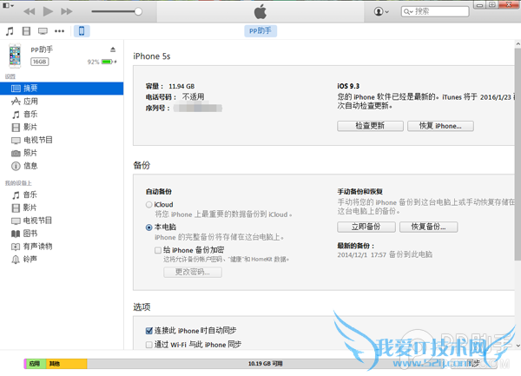The image size is (521, 376).
Task: Open the top-left window menu dropdown
Action: point(8,6)
